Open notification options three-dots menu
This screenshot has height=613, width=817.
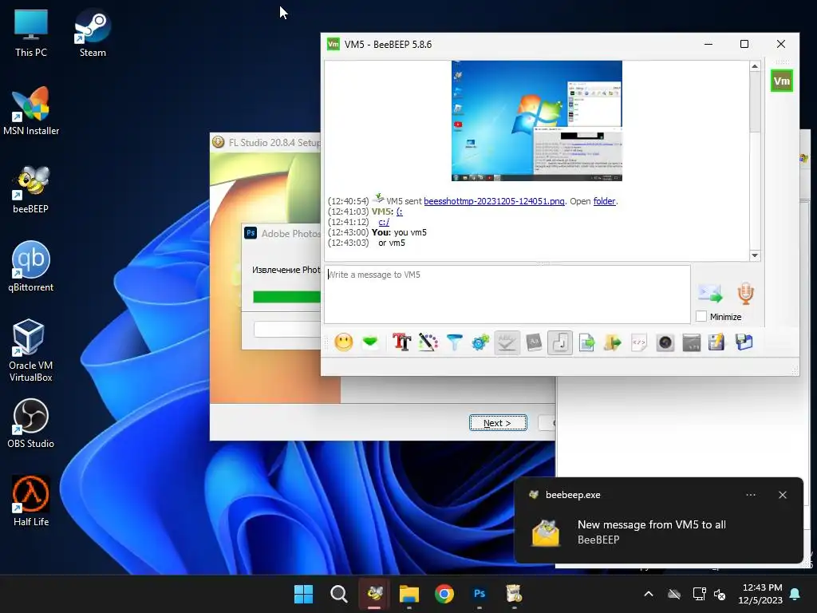pos(750,495)
